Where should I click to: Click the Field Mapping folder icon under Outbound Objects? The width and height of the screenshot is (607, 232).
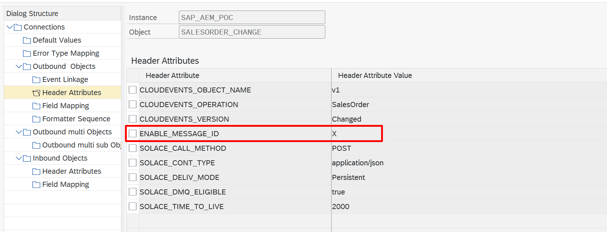tap(36, 106)
